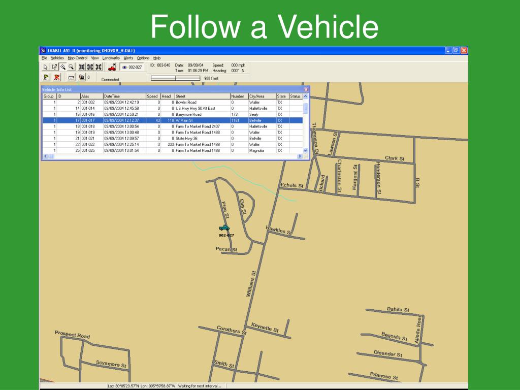520x390 pixels.
Task: Sort list by Group column header
Action: 49,96
